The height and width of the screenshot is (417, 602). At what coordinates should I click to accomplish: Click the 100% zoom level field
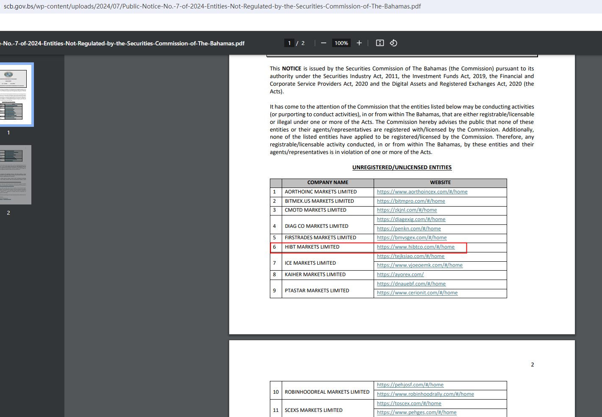[x=341, y=43]
